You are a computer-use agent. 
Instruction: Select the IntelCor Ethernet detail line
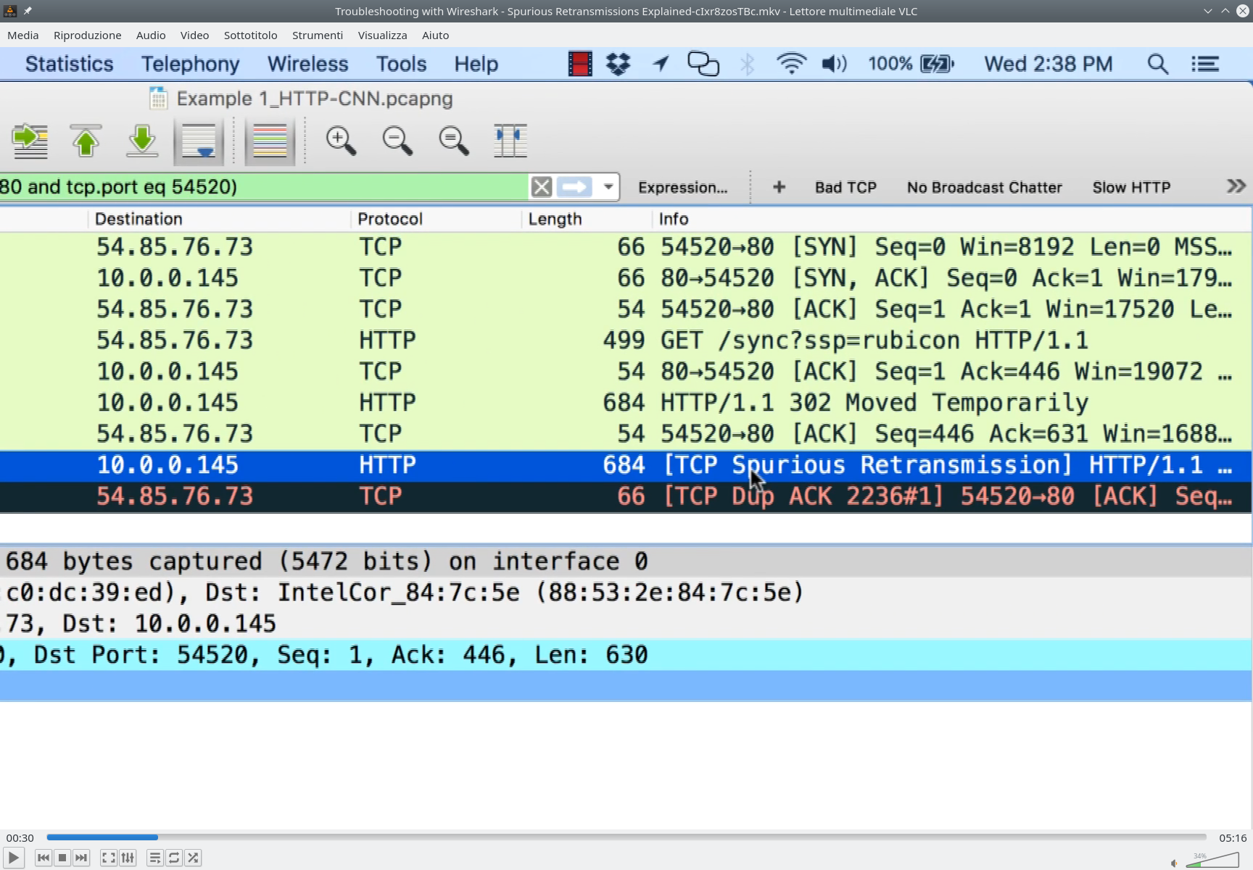(626, 593)
